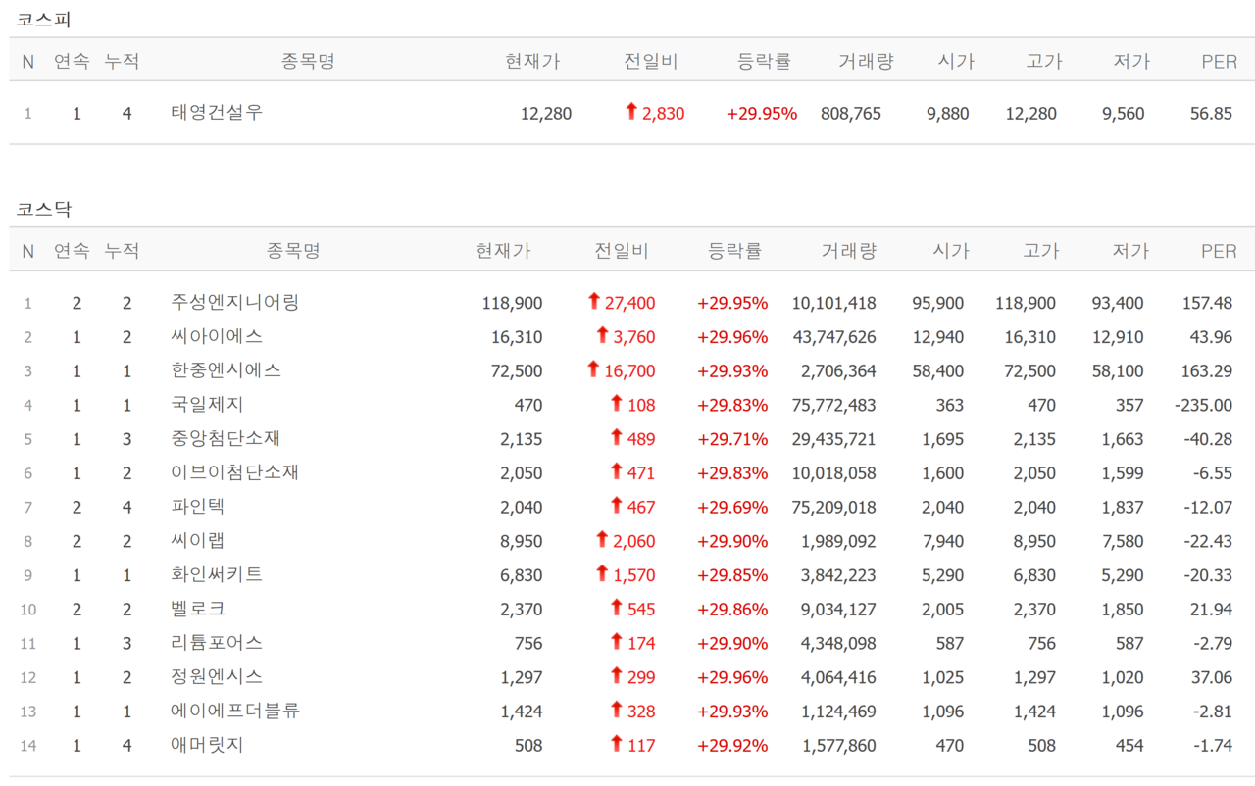Viewport: 1255px width, 786px height.
Task: Click 누적 header in 코스닥 table
Action: click(x=122, y=251)
